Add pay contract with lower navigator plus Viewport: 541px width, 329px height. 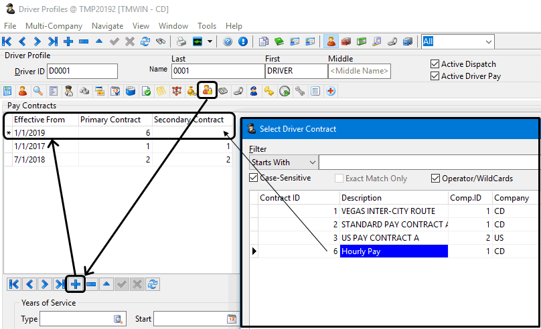(76, 284)
